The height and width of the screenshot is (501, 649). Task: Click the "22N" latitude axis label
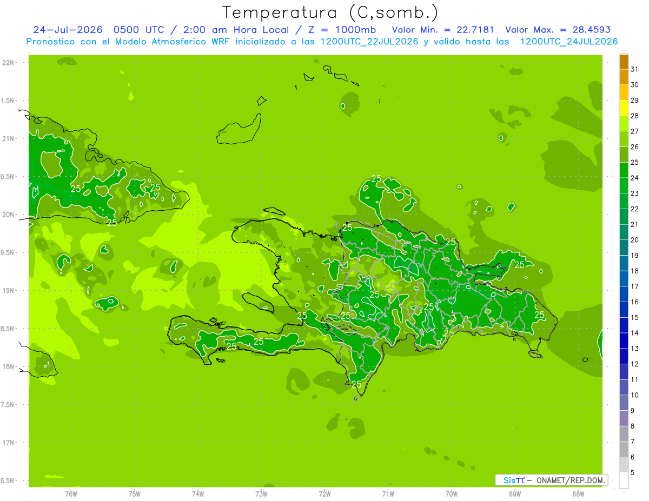click(8, 63)
